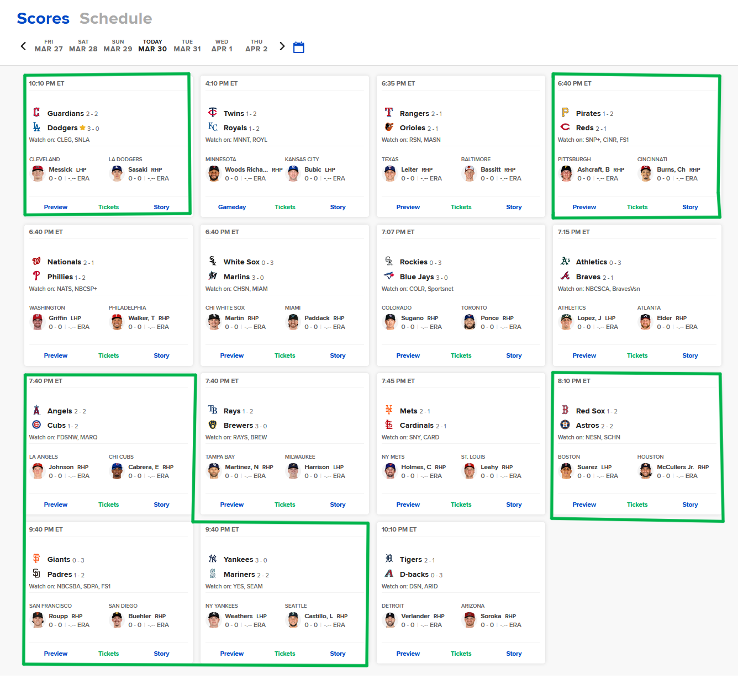Click the Pirates team logo
738x685 pixels.
565,113
